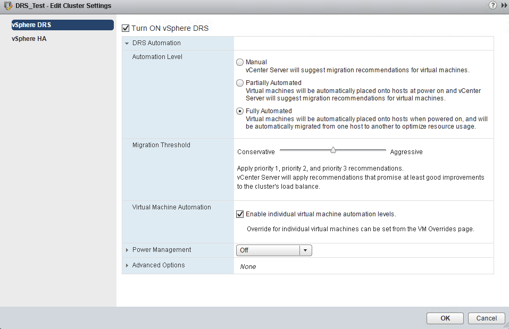This screenshot has height=329, width=509.
Task: Click the cluster settings icon in title bar
Action: click(8, 5)
